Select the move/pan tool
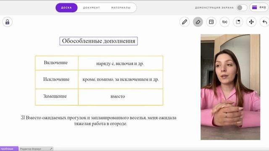This screenshot has width=269, height=151. point(251,22)
